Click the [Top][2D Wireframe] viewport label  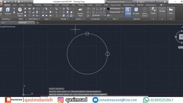tap(8, 27)
